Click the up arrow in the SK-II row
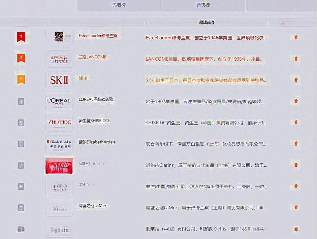 296,80
